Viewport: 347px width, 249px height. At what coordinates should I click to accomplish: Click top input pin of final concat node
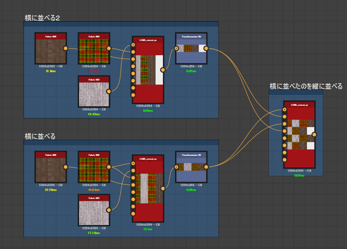[x=284, y=110]
